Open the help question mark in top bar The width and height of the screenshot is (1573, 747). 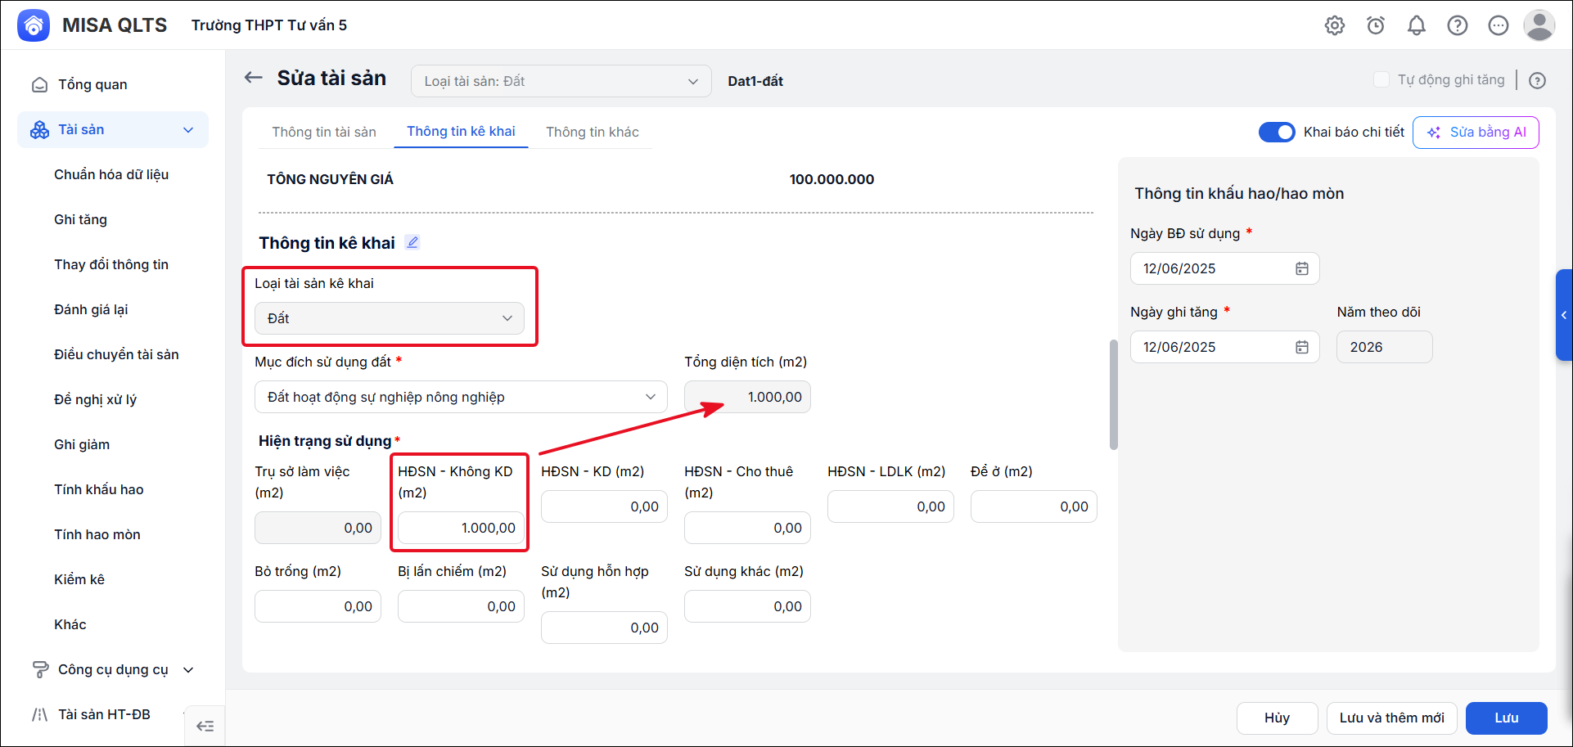(1458, 25)
